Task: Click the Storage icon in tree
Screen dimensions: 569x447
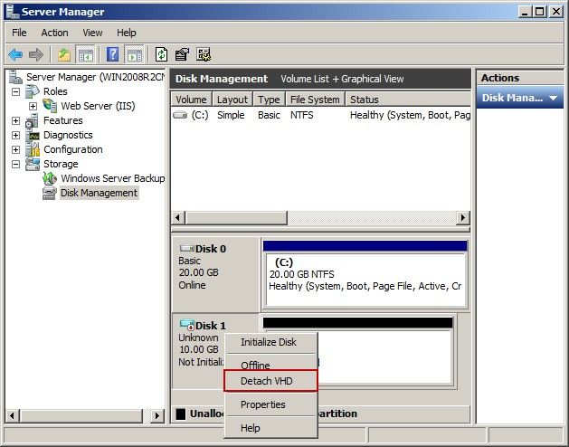Action: coord(32,164)
